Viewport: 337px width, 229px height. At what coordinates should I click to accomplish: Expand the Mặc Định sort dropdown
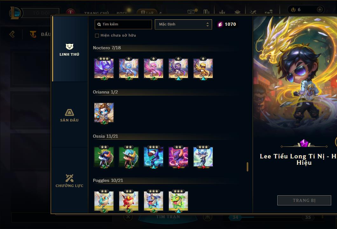coord(183,24)
